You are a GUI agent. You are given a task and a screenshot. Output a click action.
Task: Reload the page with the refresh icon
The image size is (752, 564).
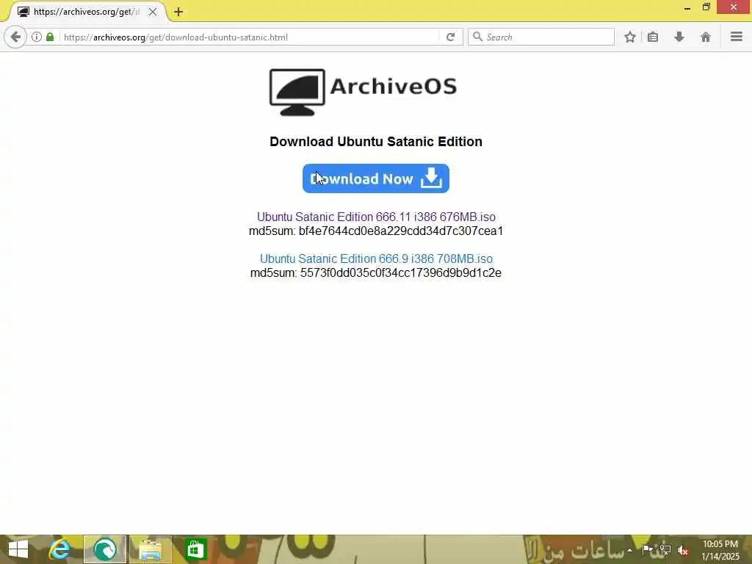(x=450, y=37)
